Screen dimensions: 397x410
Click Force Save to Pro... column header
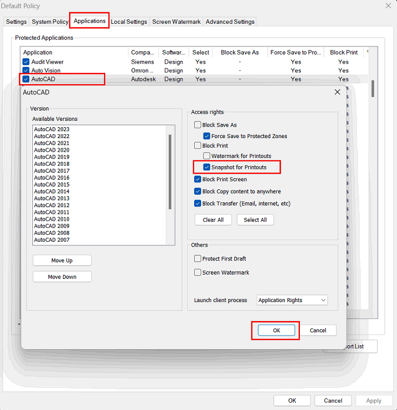tap(296, 52)
